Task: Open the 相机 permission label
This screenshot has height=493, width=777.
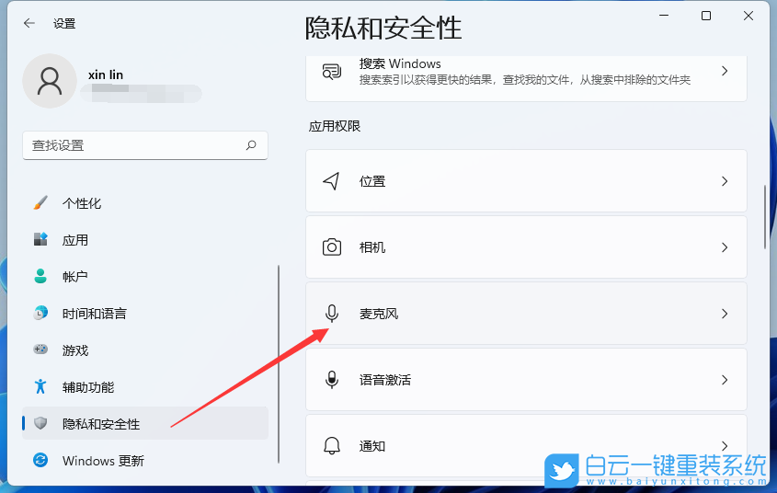Action: pyautogui.click(x=372, y=247)
